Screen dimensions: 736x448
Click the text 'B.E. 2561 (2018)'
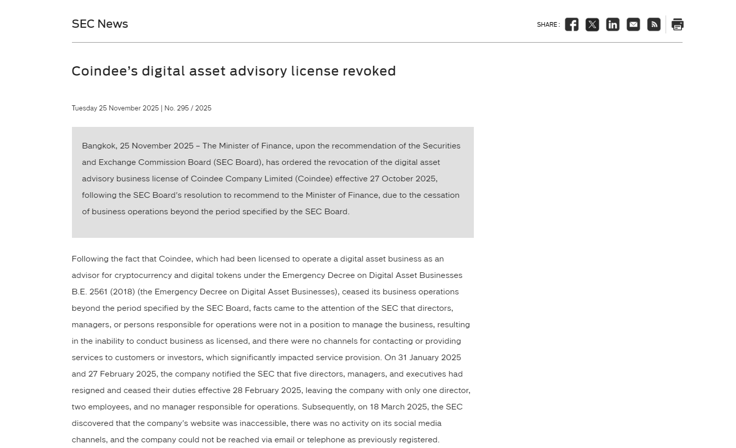point(103,292)
